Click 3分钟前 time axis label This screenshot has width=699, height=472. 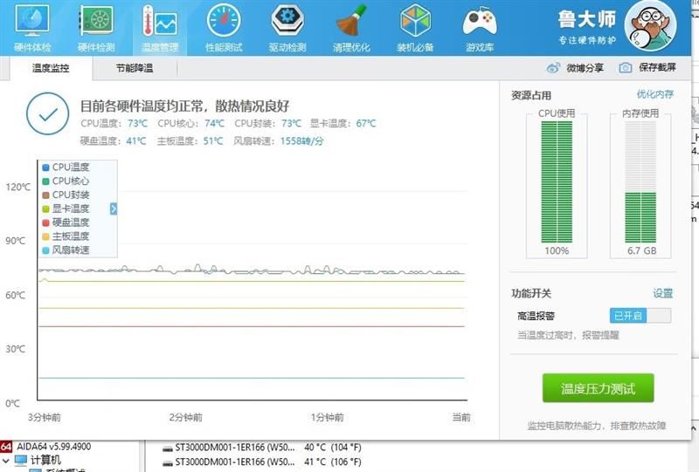pos(45,417)
